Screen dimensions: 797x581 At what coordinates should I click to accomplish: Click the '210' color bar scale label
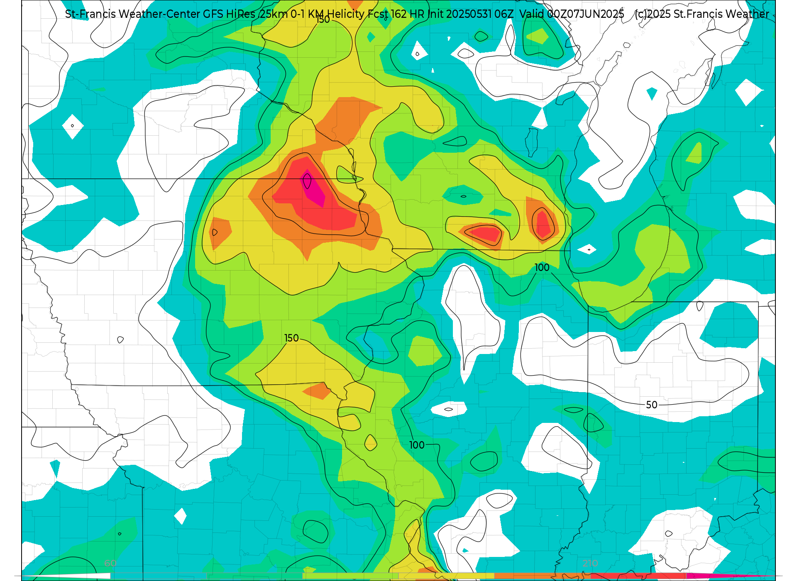tap(590, 563)
